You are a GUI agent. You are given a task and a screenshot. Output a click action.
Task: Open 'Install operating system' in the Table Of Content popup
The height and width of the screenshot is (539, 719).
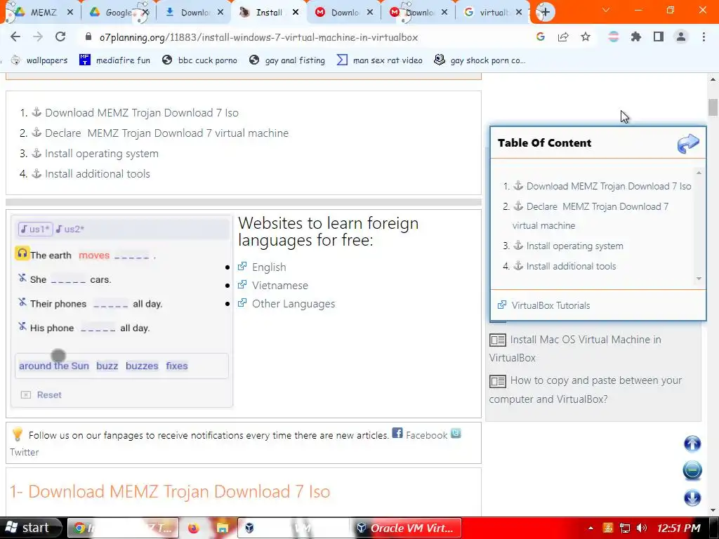(574, 246)
